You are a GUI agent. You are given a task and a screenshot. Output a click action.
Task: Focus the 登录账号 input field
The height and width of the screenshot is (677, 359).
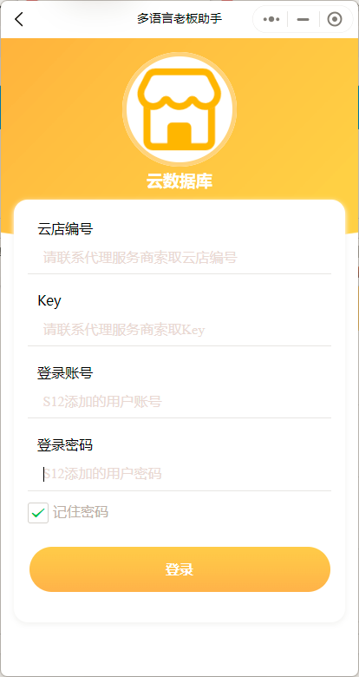[x=179, y=402]
